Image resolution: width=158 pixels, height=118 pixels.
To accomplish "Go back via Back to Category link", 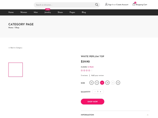I will point(15,48).
